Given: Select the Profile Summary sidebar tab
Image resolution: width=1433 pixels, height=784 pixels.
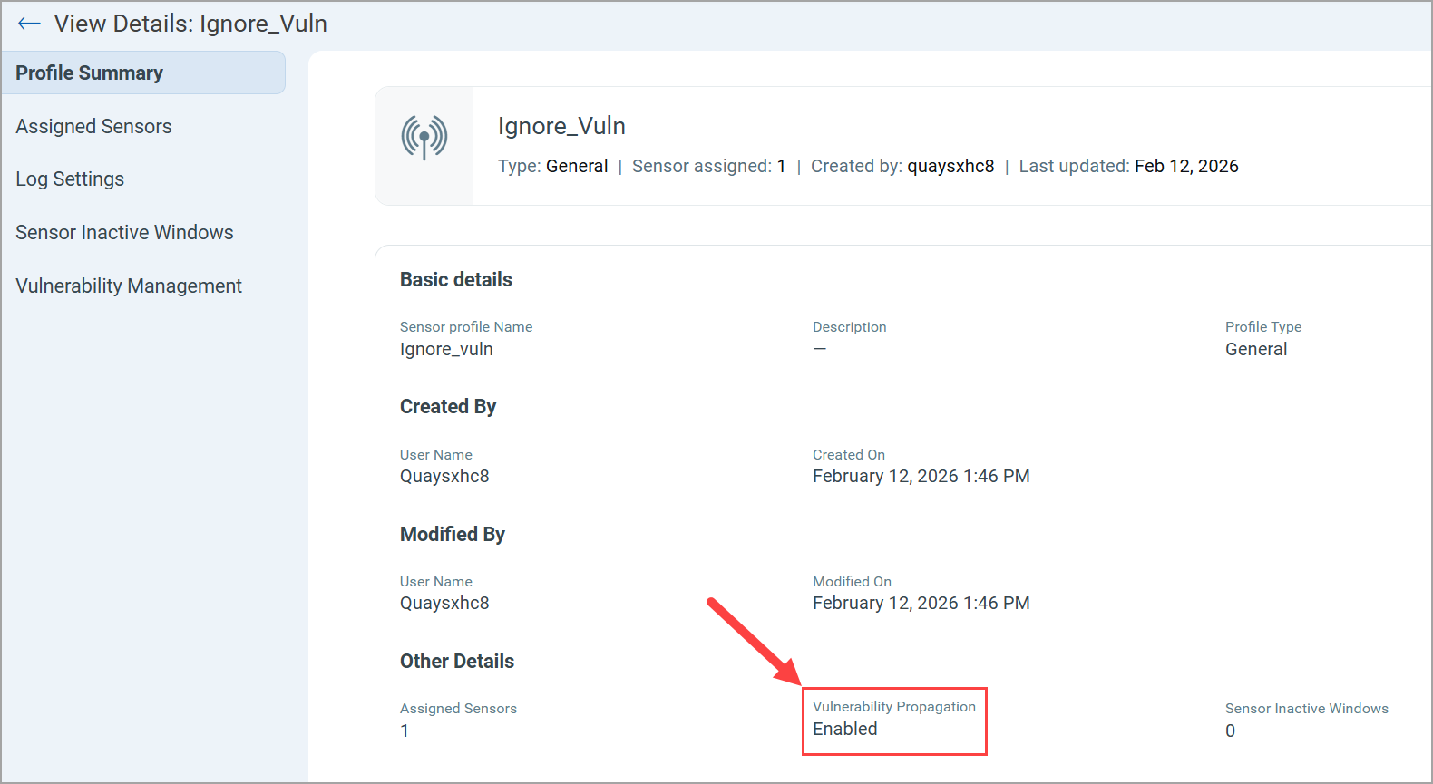Looking at the screenshot, I should 90,73.
